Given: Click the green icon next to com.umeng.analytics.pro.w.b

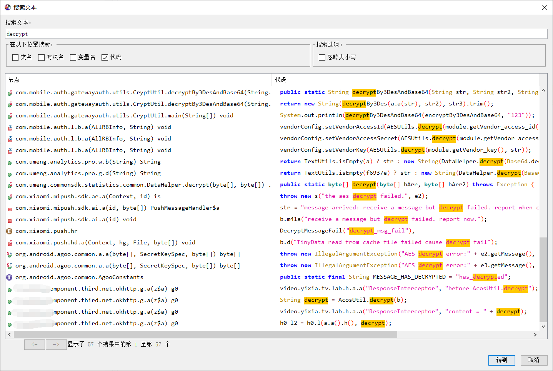Looking at the screenshot, I should [10, 162].
